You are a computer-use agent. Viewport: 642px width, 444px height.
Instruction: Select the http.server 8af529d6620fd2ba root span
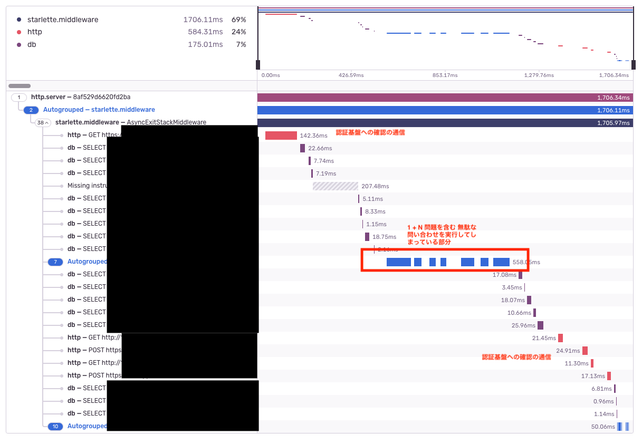(81, 97)
